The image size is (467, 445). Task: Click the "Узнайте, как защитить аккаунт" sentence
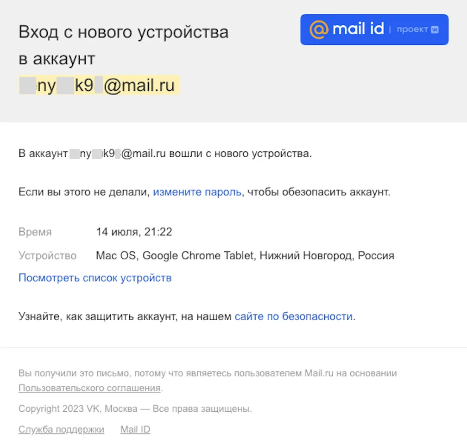(187, 316)
